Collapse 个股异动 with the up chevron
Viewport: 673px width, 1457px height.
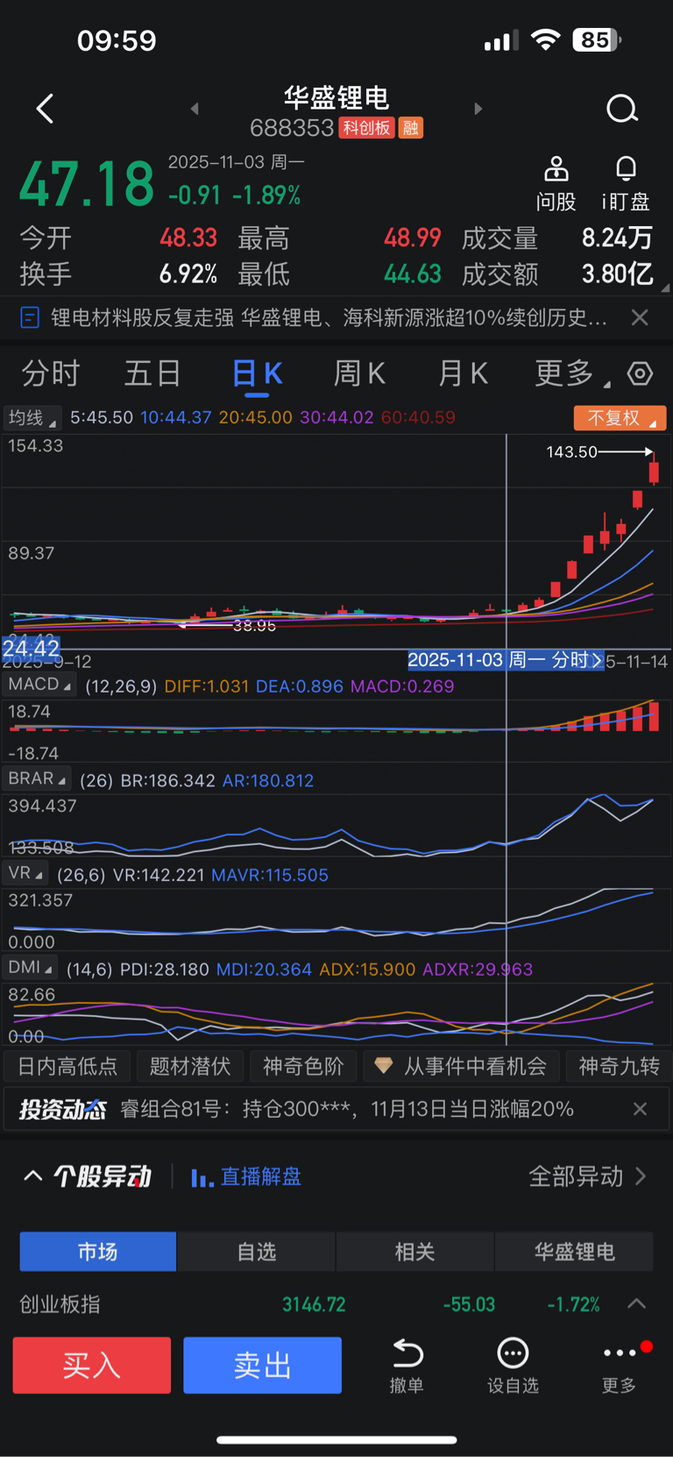tap(33, 1176)
